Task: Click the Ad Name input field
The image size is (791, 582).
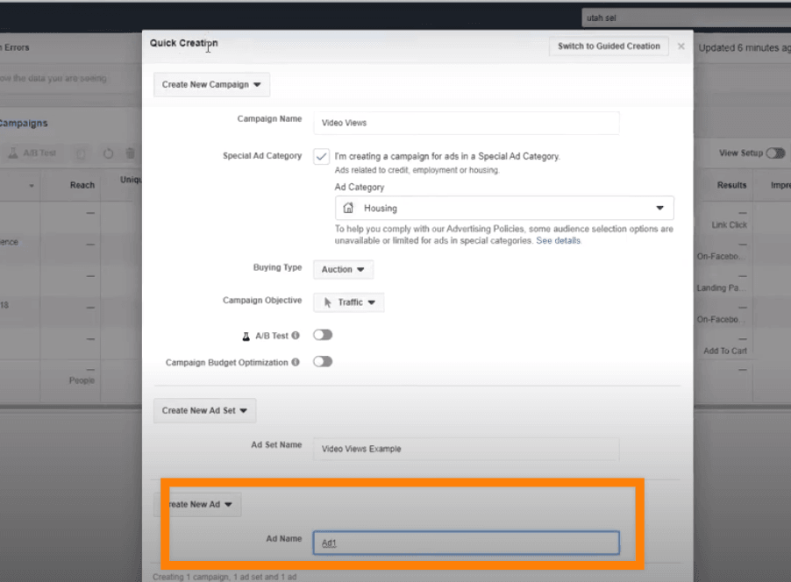Action: click(x=467, y=543)
